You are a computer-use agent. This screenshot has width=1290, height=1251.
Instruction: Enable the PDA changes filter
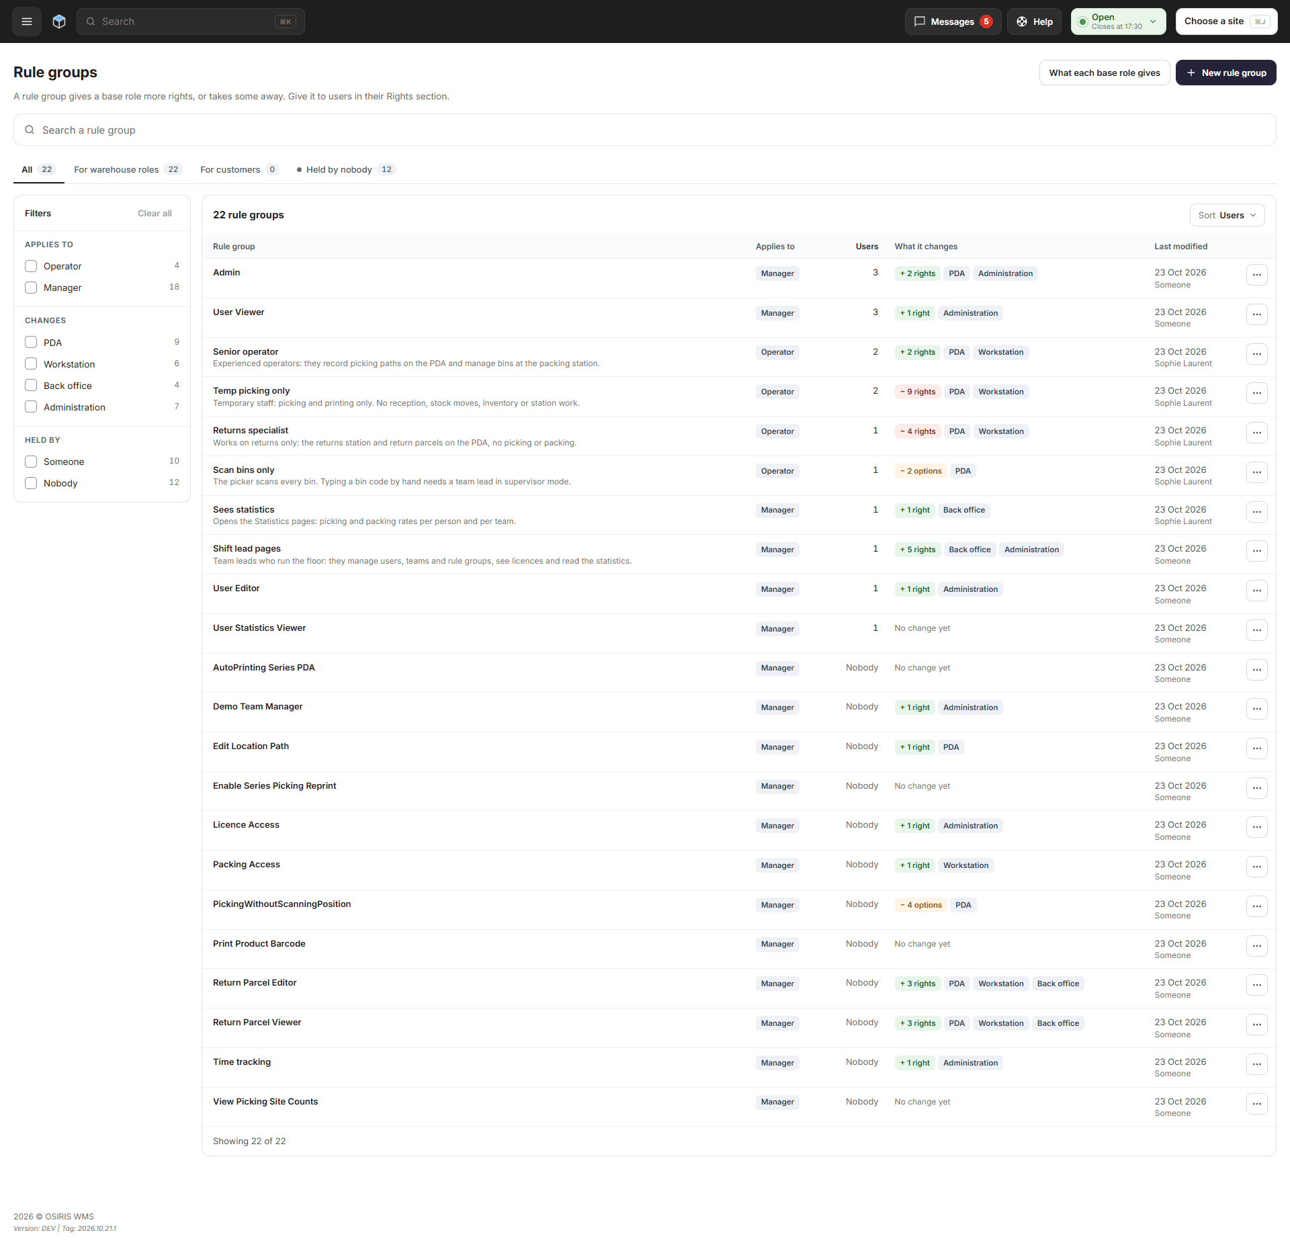coord(31,343)
